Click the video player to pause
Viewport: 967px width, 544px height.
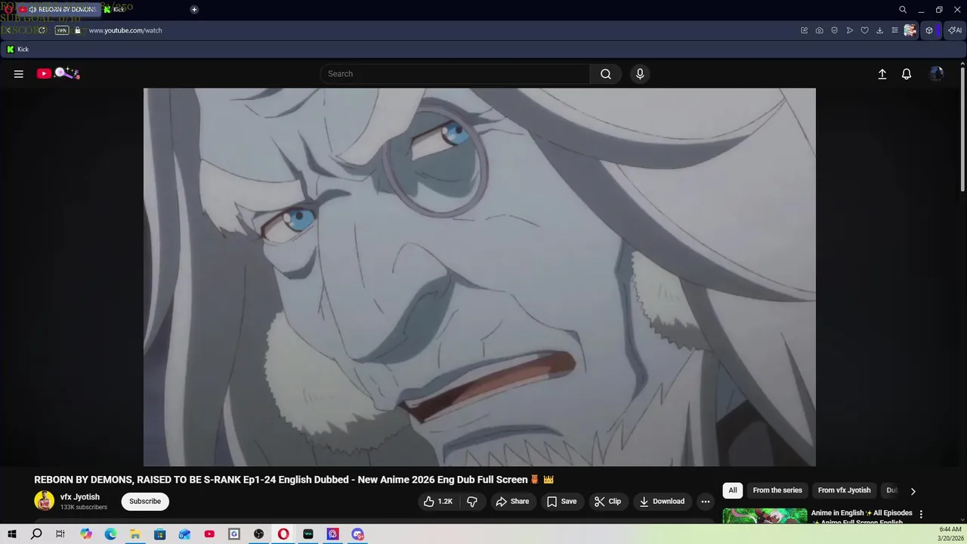(480, 277)
